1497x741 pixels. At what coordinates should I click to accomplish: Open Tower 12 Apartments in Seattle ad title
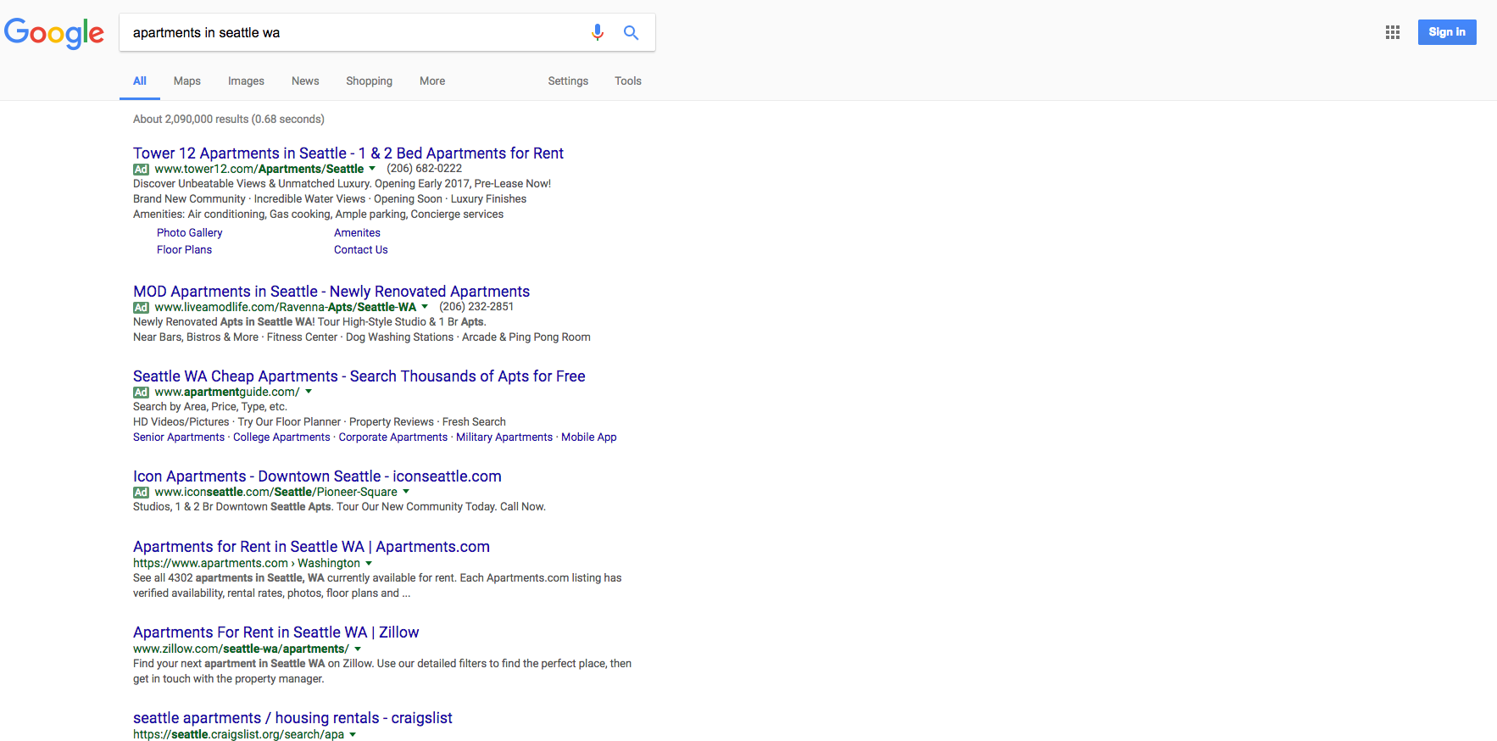[348, 153]
